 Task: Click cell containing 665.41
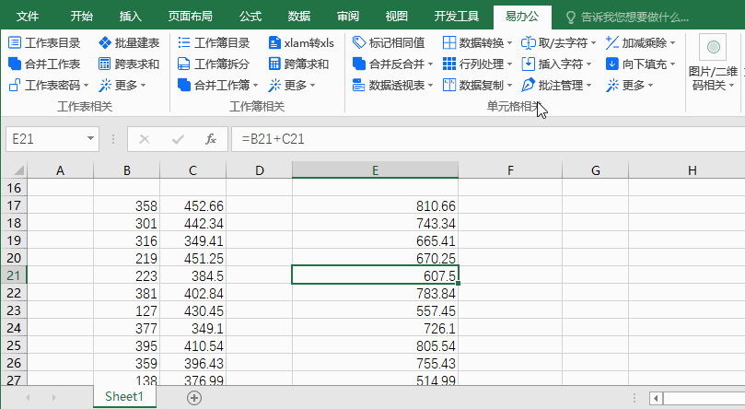[375, 240]
